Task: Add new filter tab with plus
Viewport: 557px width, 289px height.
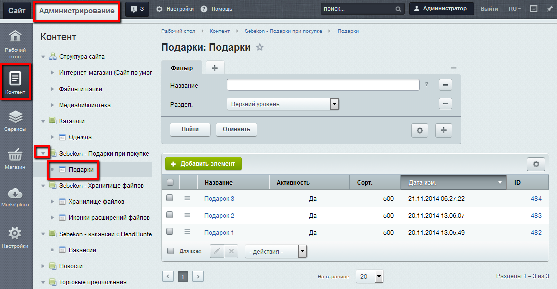Action: 215,68
